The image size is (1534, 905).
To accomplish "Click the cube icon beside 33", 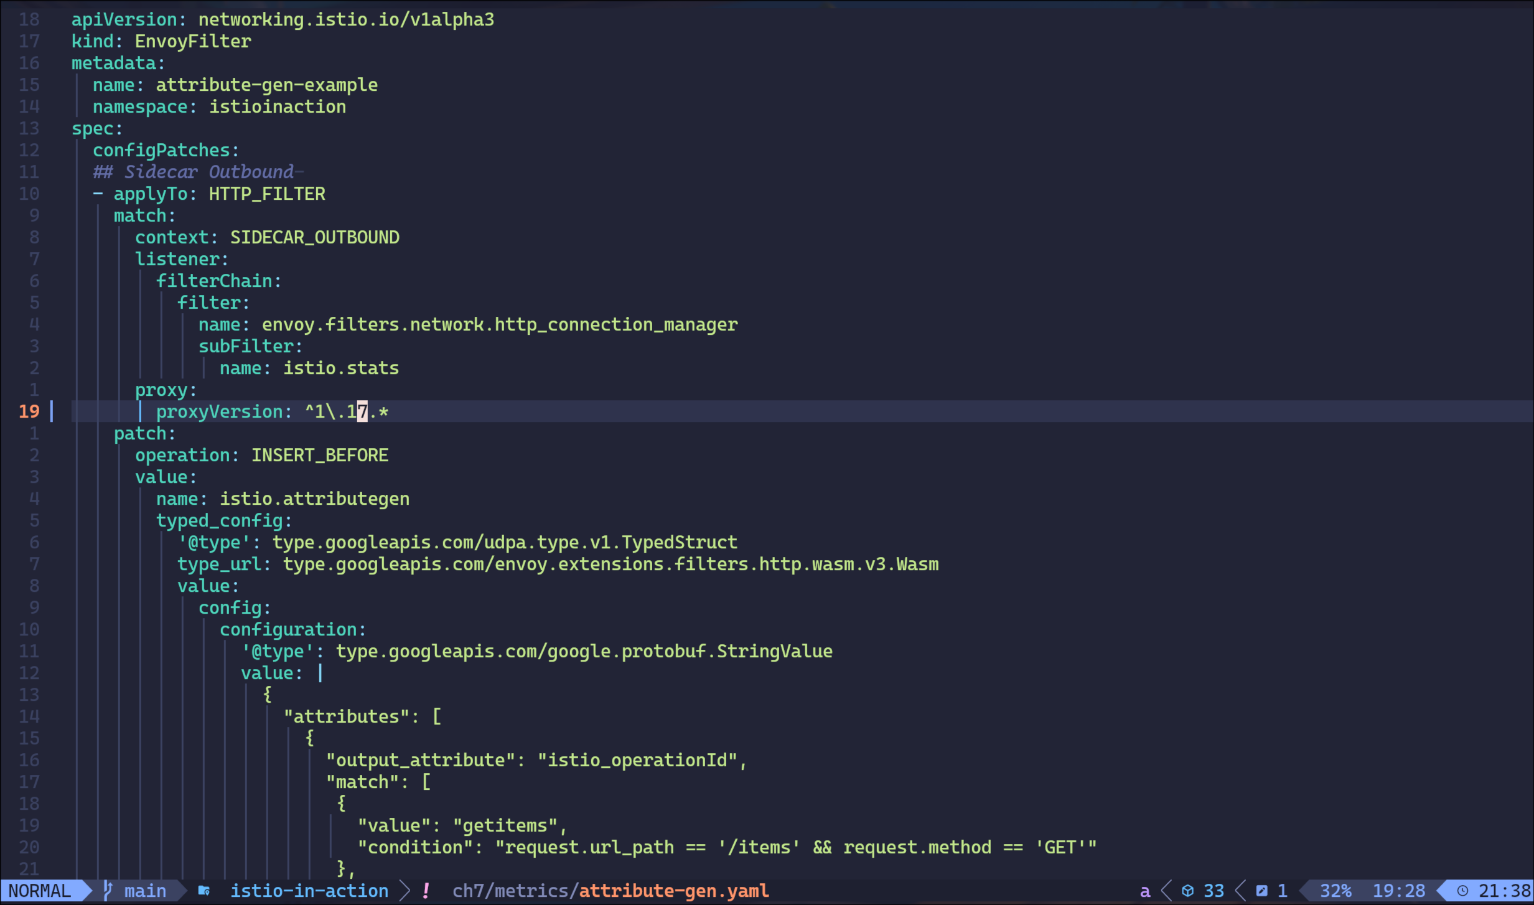I will click(1188, 891).
